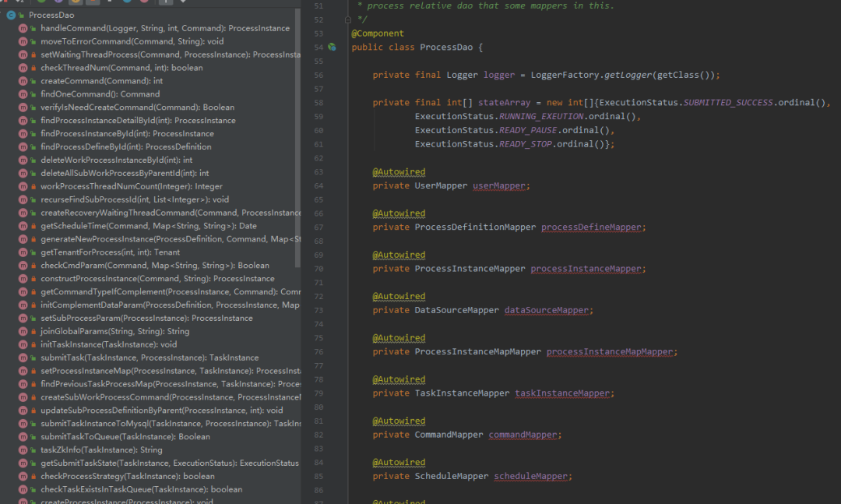Click the method icon of findProcessInstanceDetailById
The width and height of the screenshot is (841, 504).
(x=23, y=120)
